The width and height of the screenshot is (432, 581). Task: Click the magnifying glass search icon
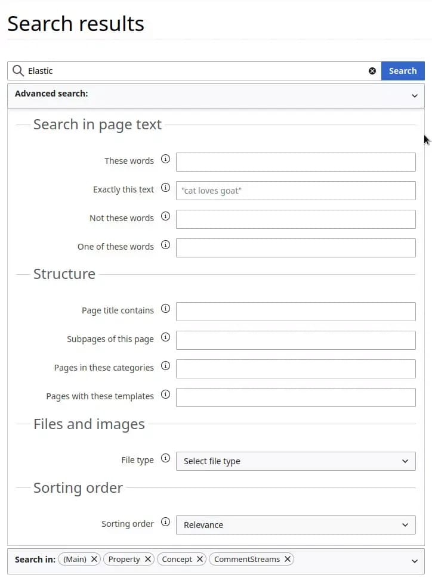click(18, 70)
